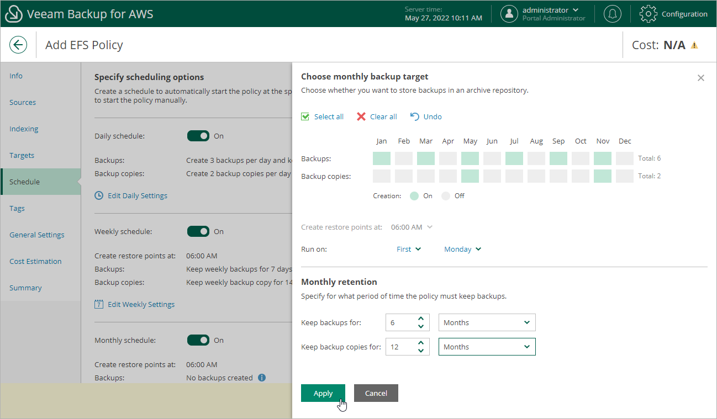The image size is (717, 419).
Task: Toggle the May backup copies cell on
Action: [x=470, y=176]
